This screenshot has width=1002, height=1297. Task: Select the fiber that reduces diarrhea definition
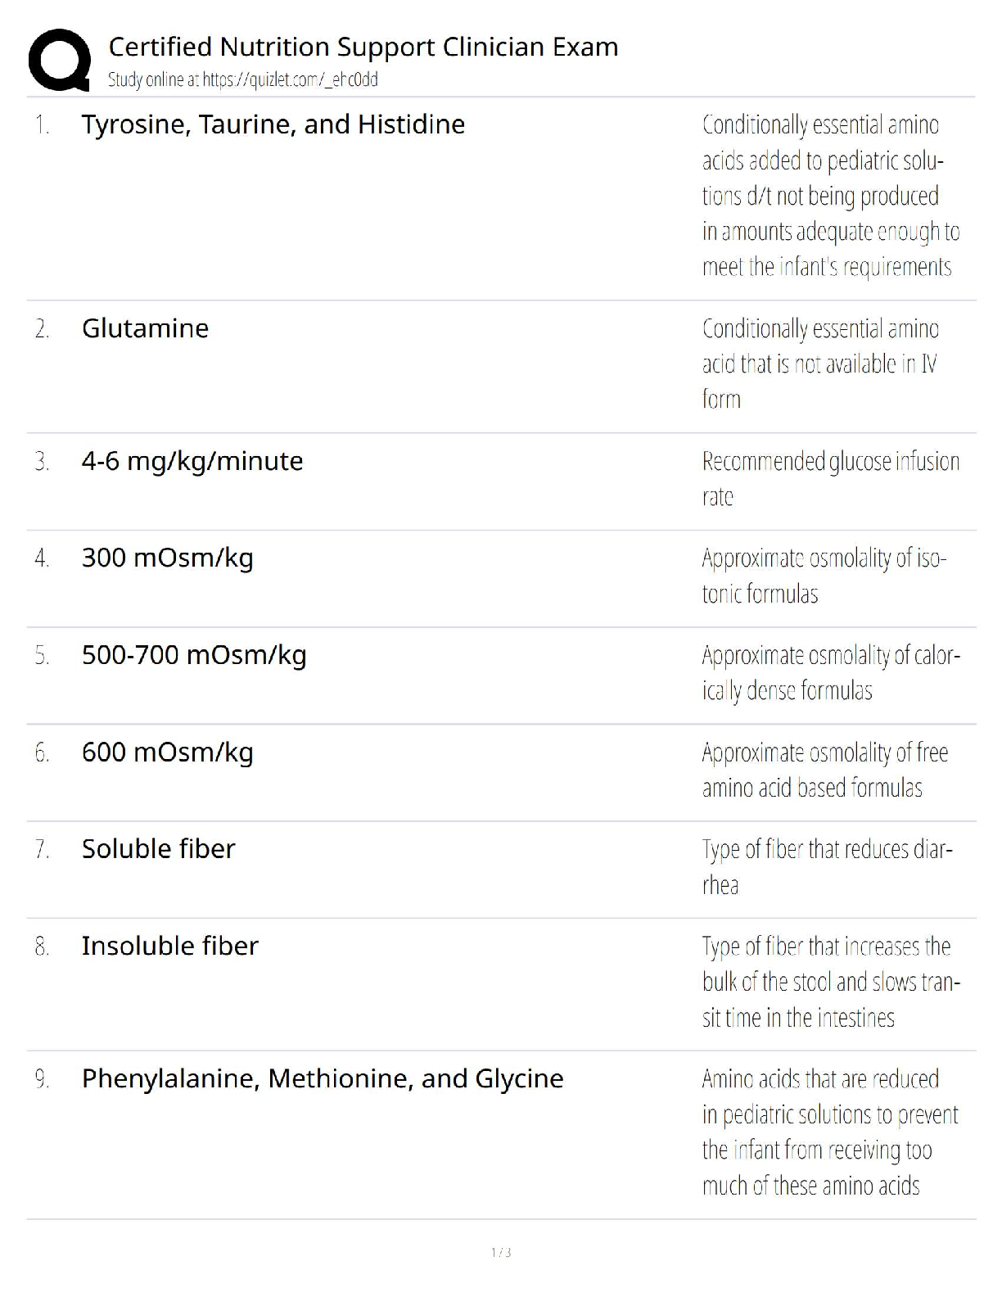826,867
